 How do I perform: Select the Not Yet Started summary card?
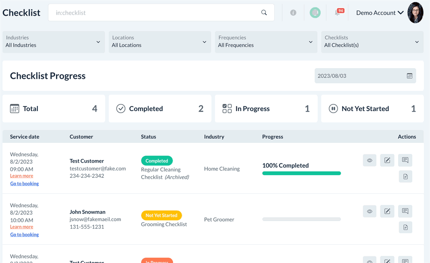click(x=372, y=109)
